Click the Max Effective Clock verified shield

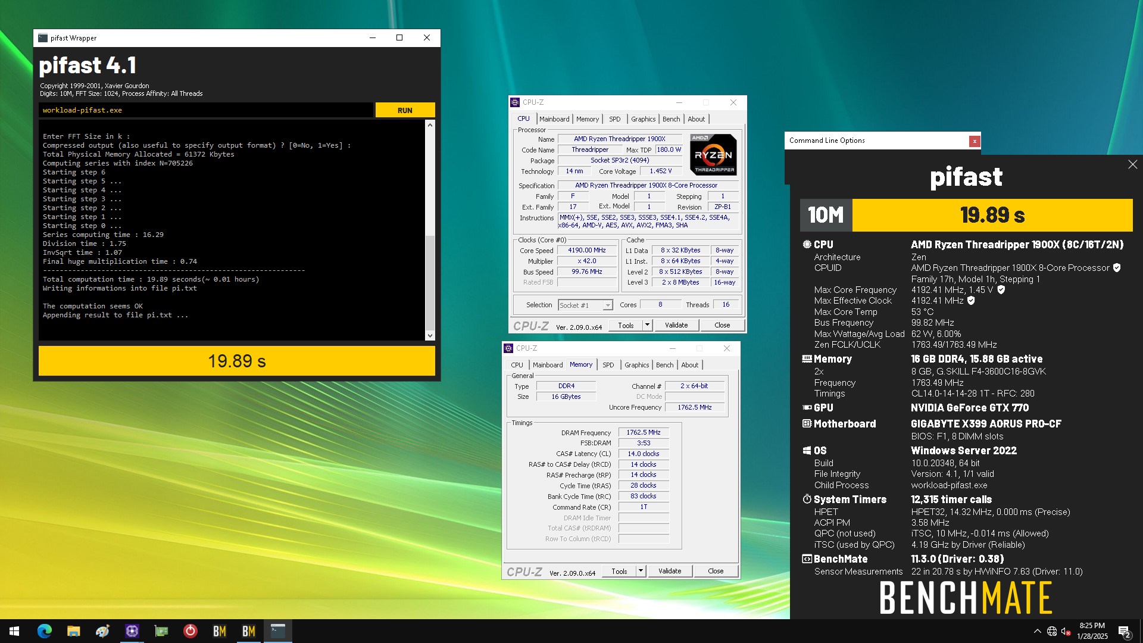point(971,301)
